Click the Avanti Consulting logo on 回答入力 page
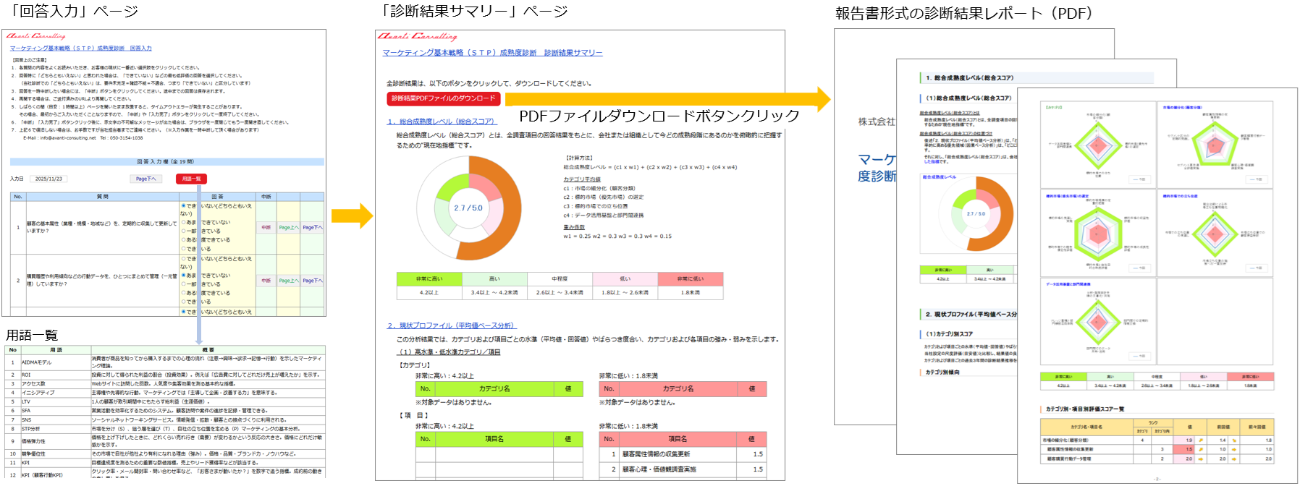Viewport: 1300px width, 486px height. (x=36, y=35)
